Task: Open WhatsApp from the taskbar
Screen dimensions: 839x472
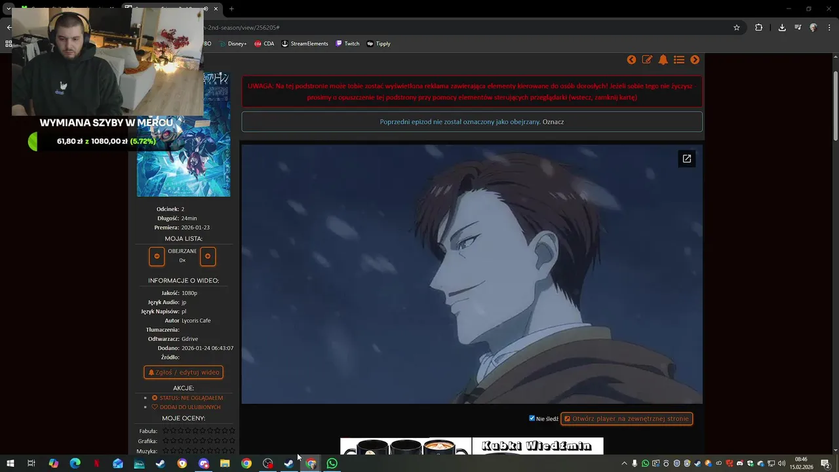Action: coord(332,463)
